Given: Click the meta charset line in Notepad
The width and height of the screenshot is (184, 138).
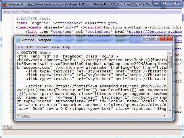Looking at the screenshot, I should 91,60.
